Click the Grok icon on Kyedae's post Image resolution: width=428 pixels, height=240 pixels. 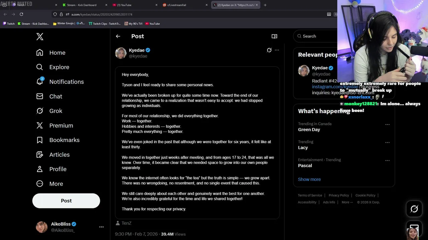[x=269, y=50]
